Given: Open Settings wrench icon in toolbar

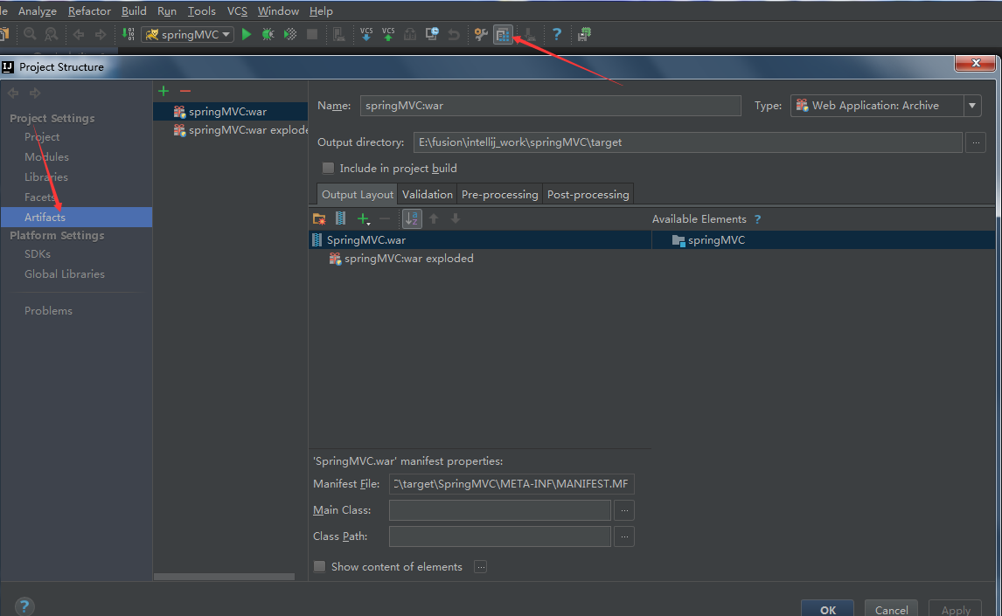Looking at the screenshot, I should click(x=481, y=34).
